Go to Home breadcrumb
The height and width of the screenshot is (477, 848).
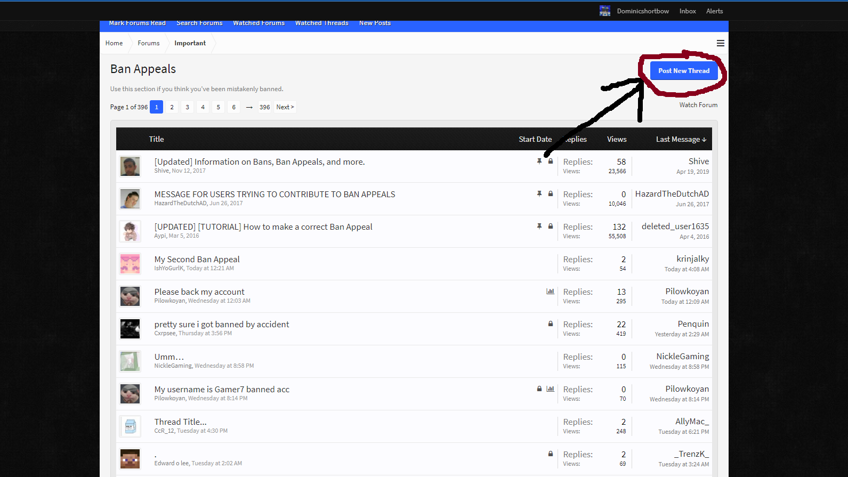(114, 43)
